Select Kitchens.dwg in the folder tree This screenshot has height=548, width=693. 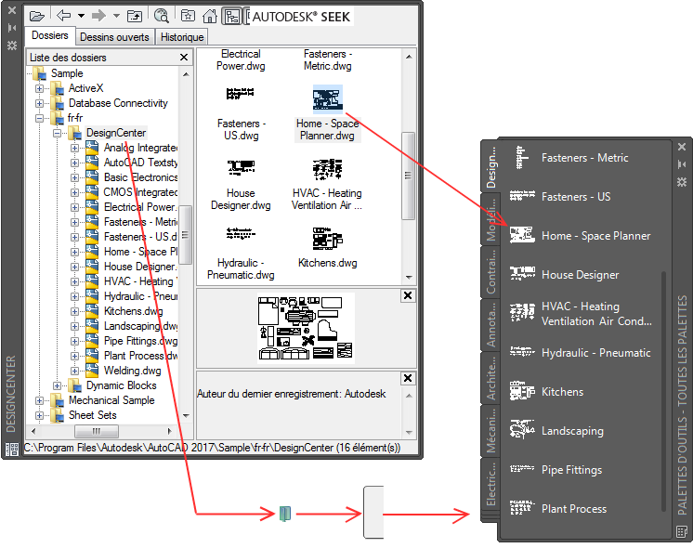133,311
